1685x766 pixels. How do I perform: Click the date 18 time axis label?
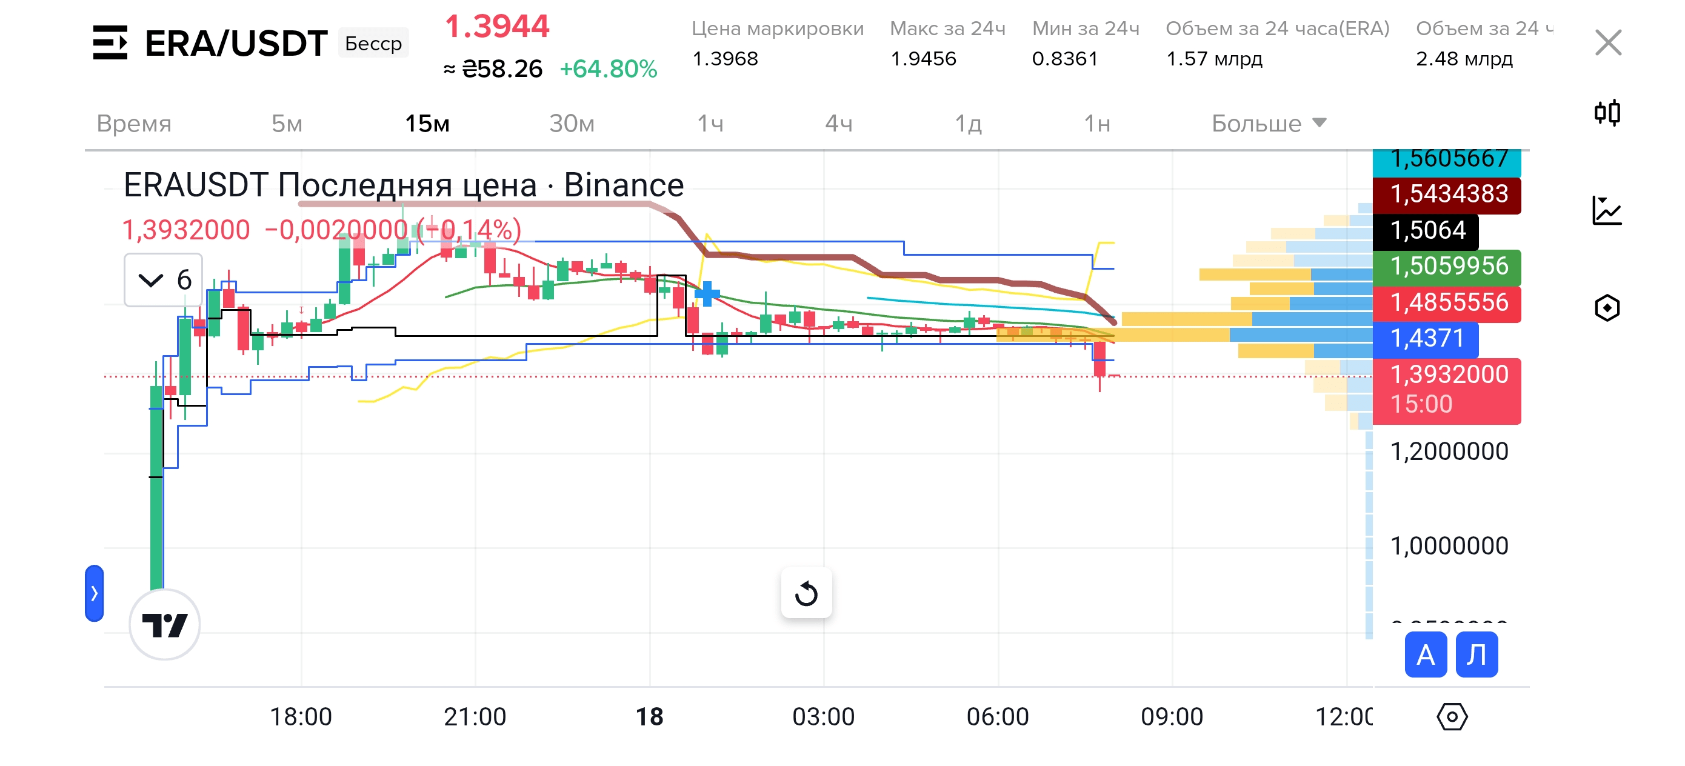pos(650,717)
